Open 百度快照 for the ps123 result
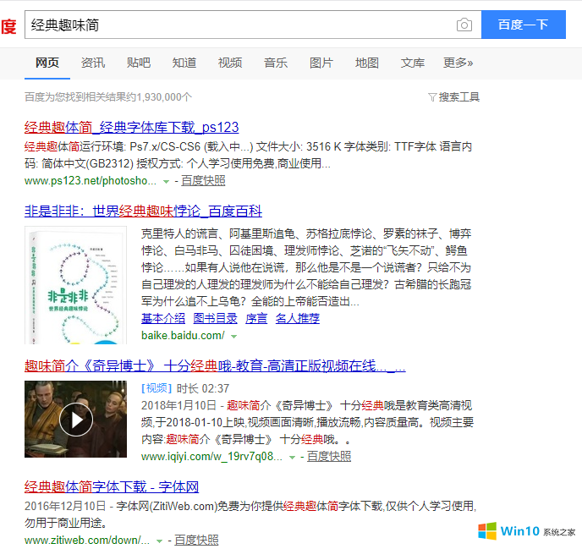The width and height of the screenshot is (582, 549). click(203, 181)
